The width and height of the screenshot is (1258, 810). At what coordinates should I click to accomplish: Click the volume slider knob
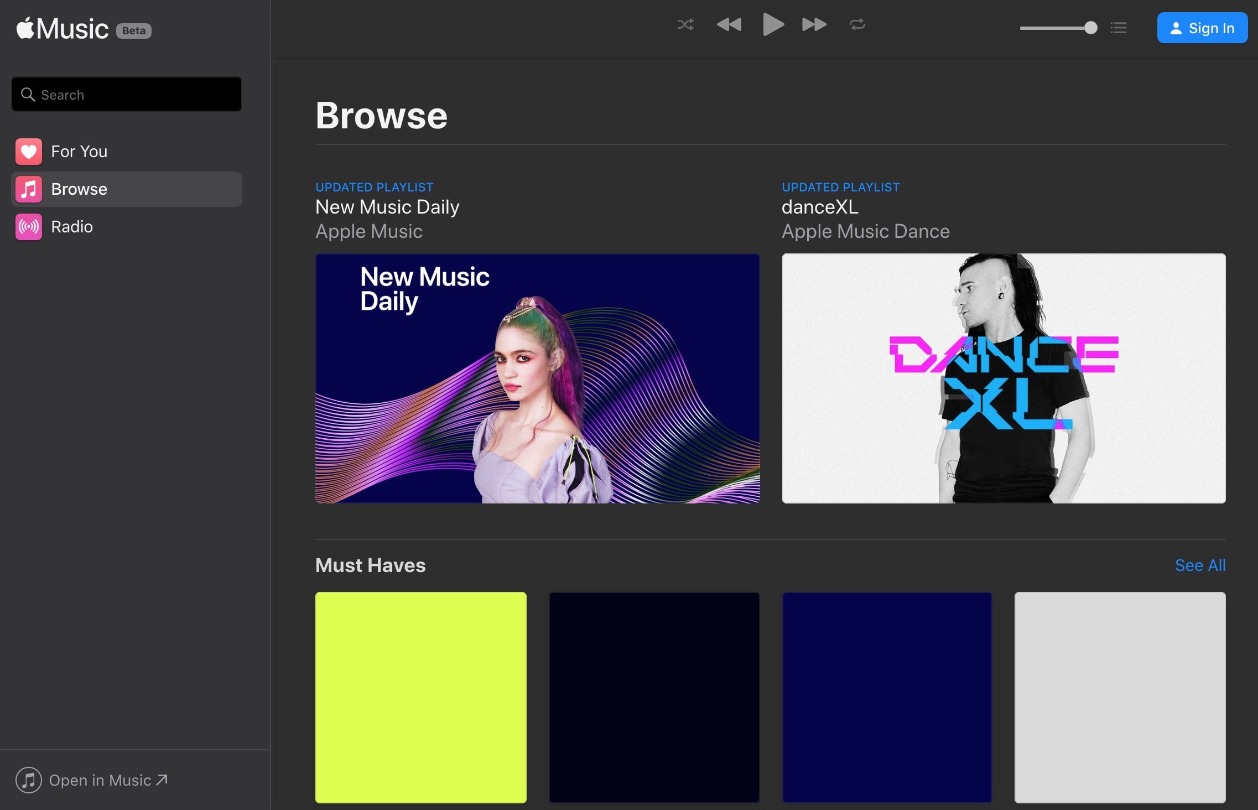tap(1090, 28)
